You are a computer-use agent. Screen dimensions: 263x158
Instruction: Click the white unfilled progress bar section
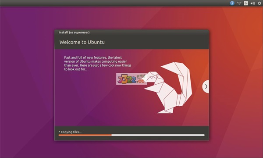tap(158, 135)
